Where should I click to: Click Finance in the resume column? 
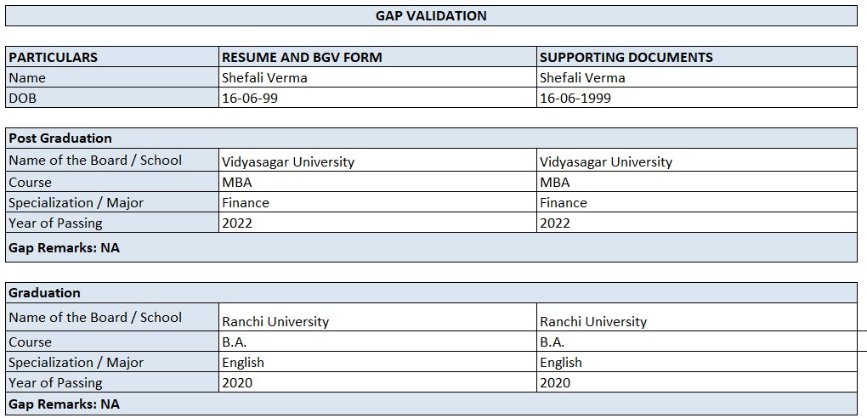pos(246,202)
